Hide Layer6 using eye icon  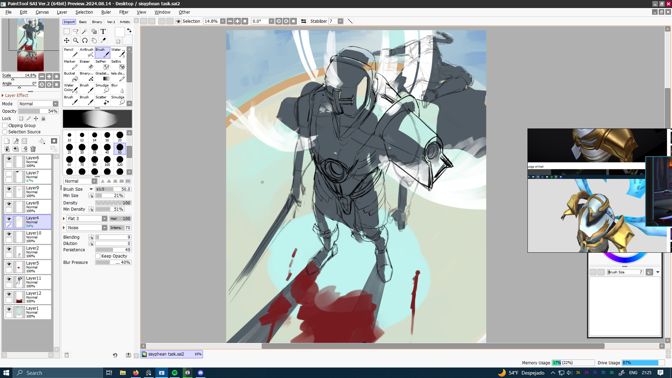(x=9, y=159)
